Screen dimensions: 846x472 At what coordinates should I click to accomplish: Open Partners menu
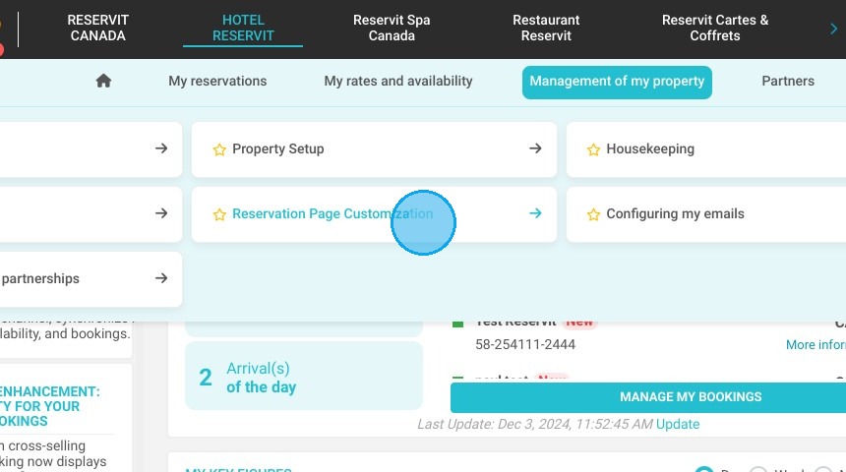click(x=788, y=81)
